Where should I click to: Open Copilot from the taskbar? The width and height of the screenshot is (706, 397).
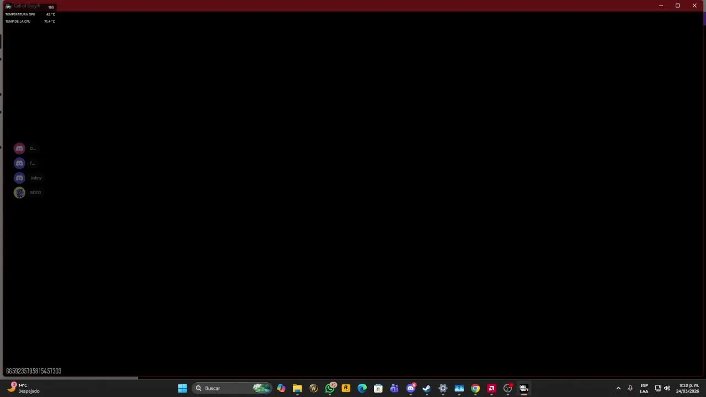(281, 388)
